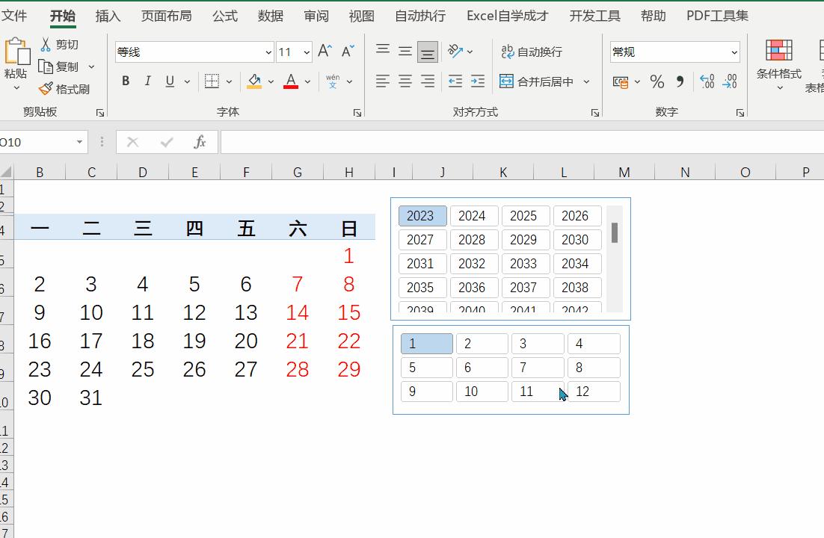Viewport: 824px width, 538px height.
Task: Switch to the 插入 ribbon tab
Action: [x=107, y=15]
